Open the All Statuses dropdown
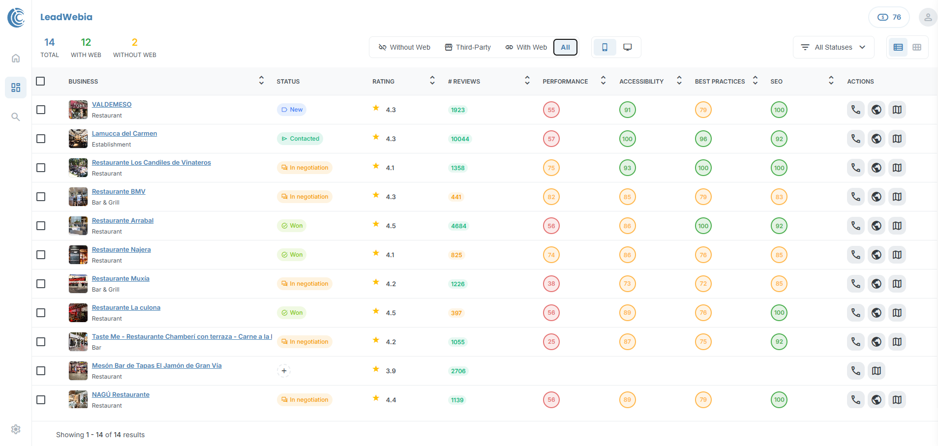 coord(833,47)
